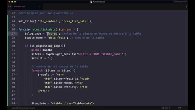Click the 'dcms_list_data' string on line 24
Screen dimensions: 195x110
(75, 21)
